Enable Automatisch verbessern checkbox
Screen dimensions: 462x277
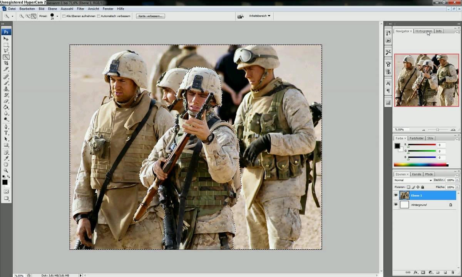[x=99, y=16]
